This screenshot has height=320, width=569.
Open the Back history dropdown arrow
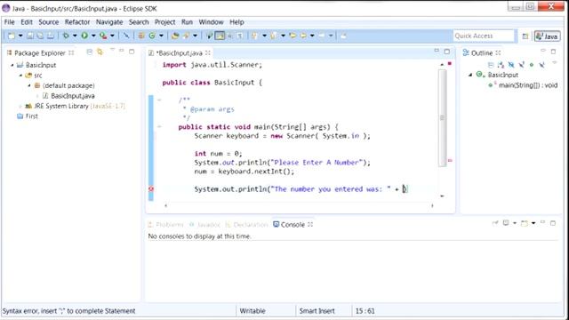(312, 36)
